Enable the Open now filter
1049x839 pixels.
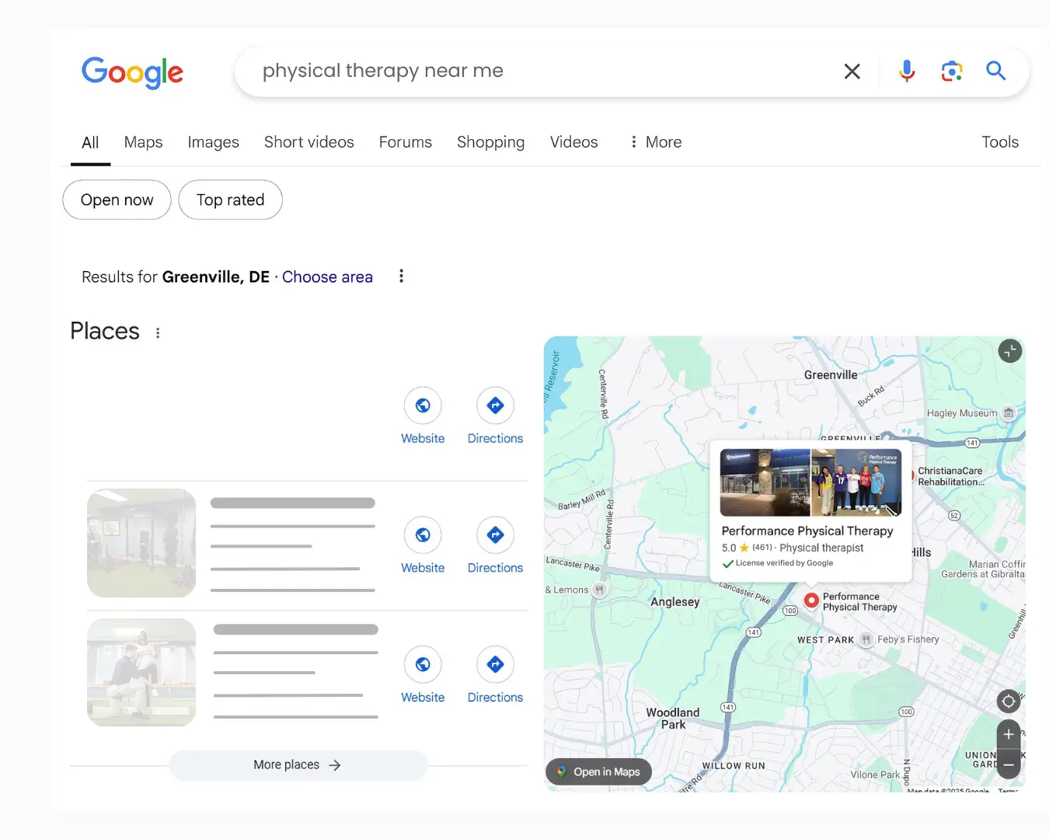[x=117, y=200]
